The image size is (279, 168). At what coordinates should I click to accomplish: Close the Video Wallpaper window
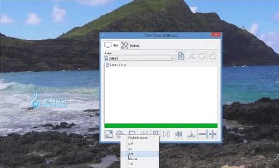pyautogui.click(x=216, y=35)
